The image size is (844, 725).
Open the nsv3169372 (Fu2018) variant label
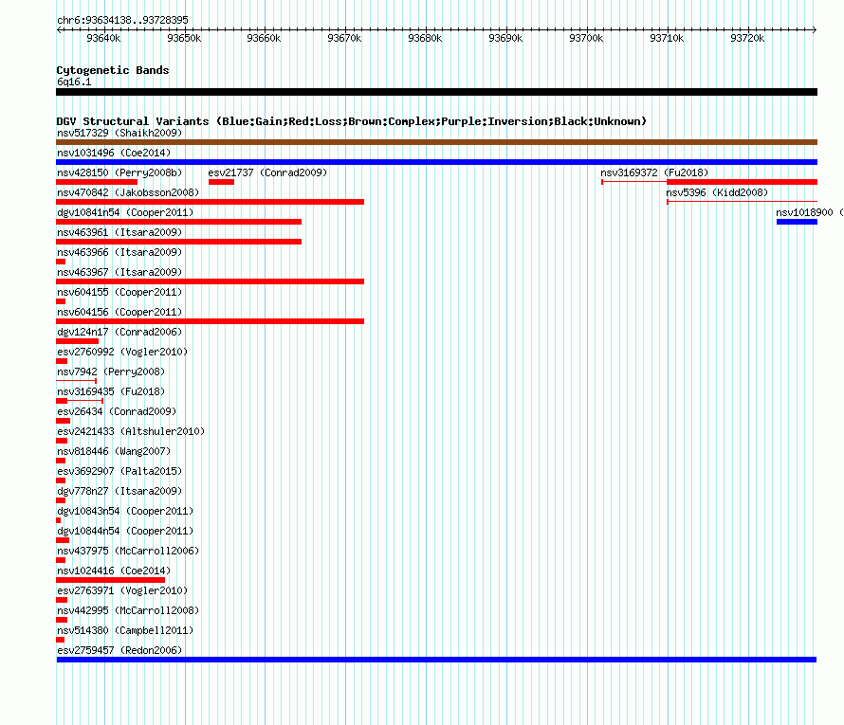click(x=654, y=172)
